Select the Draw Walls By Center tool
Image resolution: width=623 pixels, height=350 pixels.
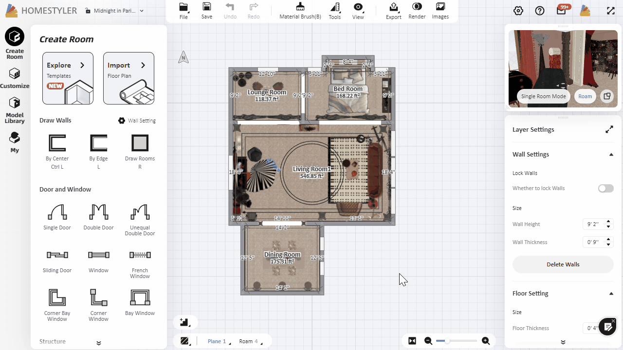(x=57, y=143)
